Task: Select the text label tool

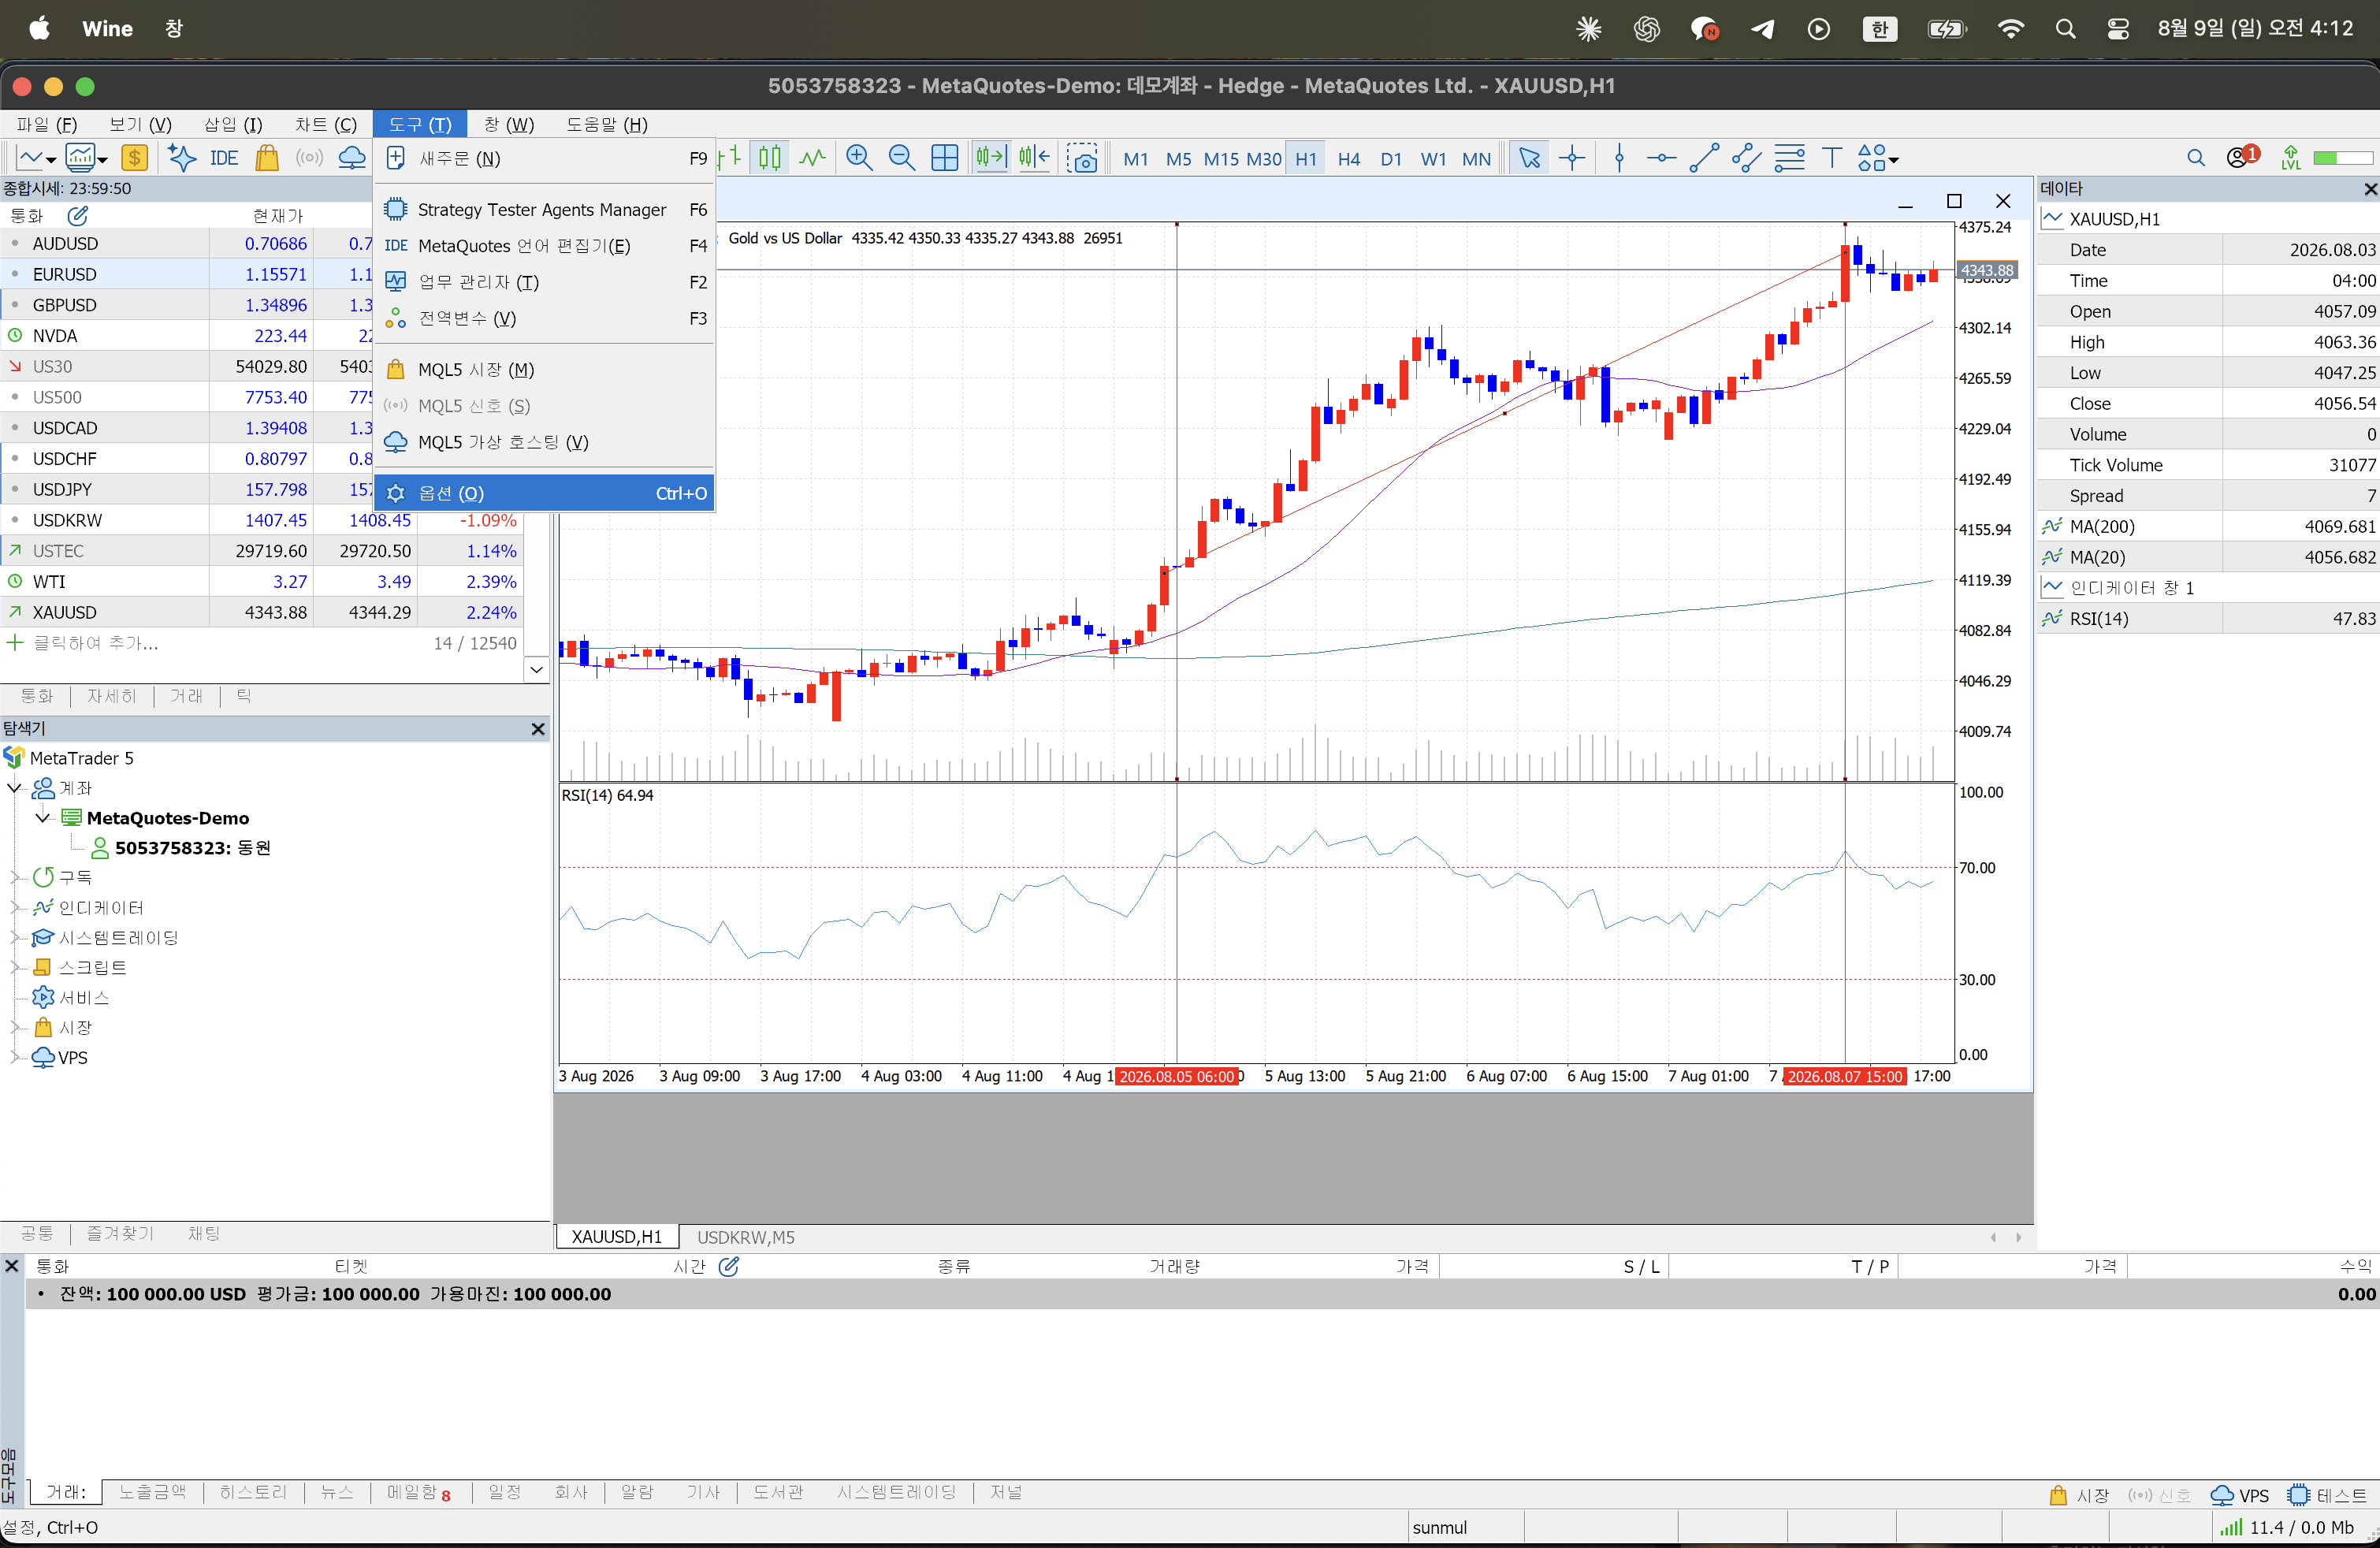Action: click(x=1831, y=158)
